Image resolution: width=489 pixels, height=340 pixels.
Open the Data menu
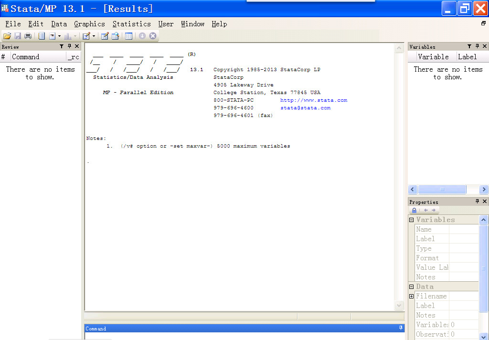click(59, 24)
